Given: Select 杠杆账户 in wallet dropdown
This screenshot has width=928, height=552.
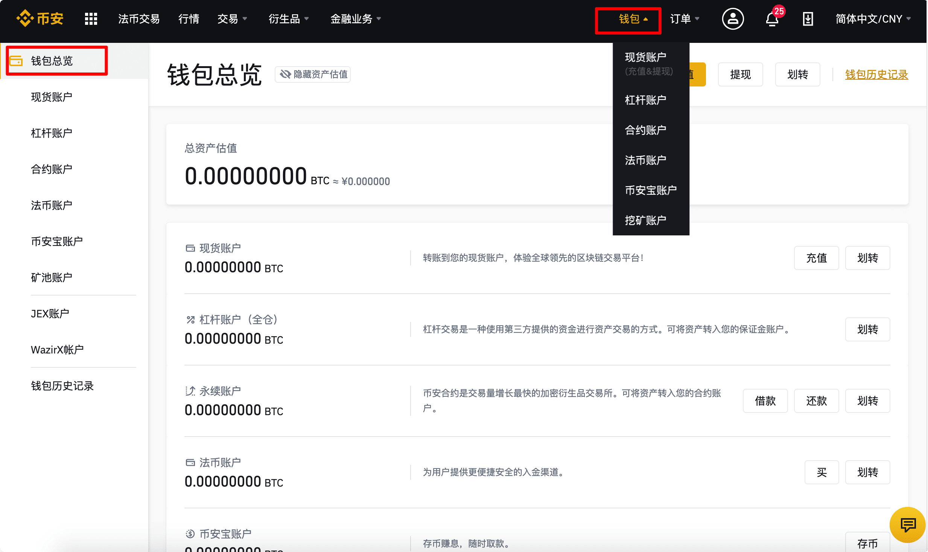Looking at the screenshot, I should 651,100.
